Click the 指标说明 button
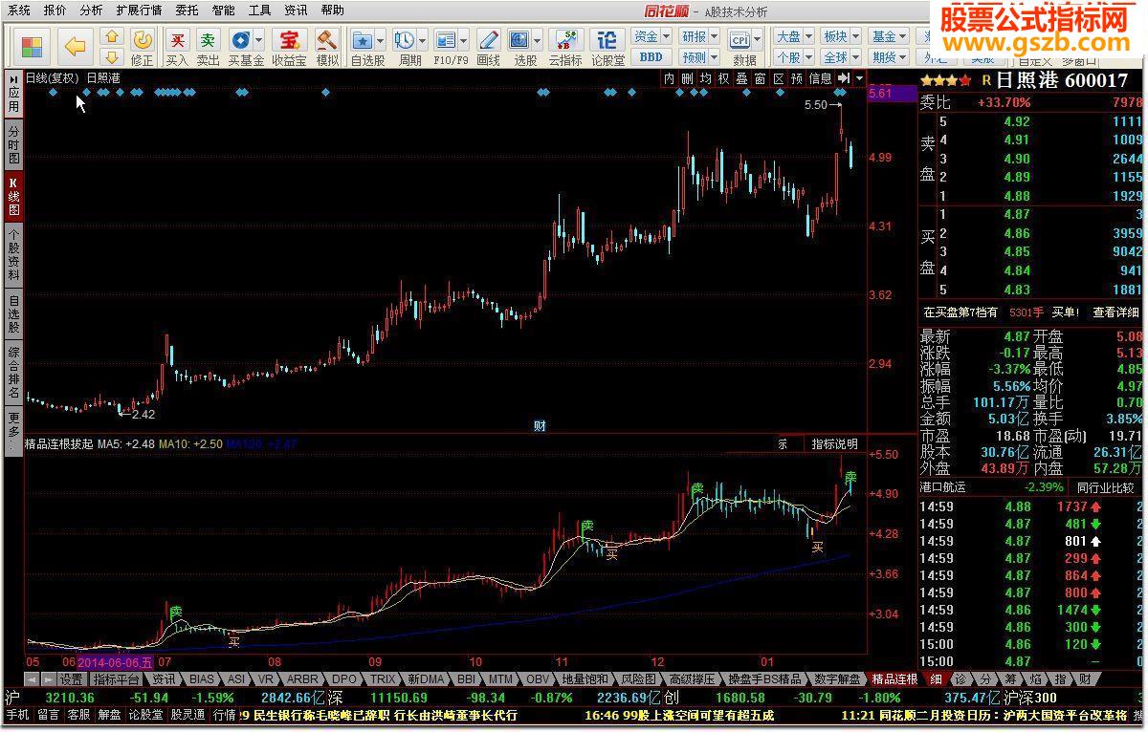Image resolution: width=1148 pixels, height=732 pixels. point(834,443)
